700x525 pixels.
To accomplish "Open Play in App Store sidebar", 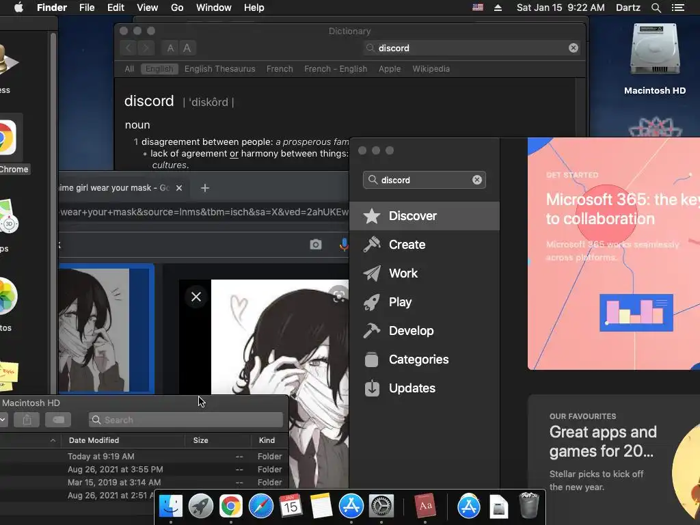I will click(x=424, y=302).
